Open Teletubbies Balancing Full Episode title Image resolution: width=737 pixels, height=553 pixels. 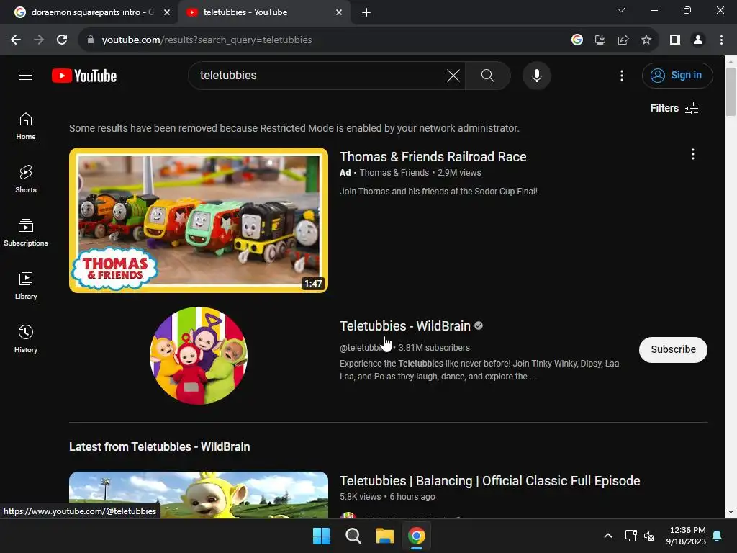(489, 480)
